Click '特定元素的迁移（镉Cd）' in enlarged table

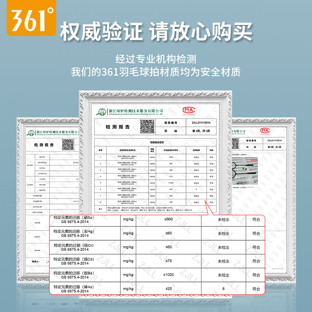pyautogui.click(x=74, y=259)
